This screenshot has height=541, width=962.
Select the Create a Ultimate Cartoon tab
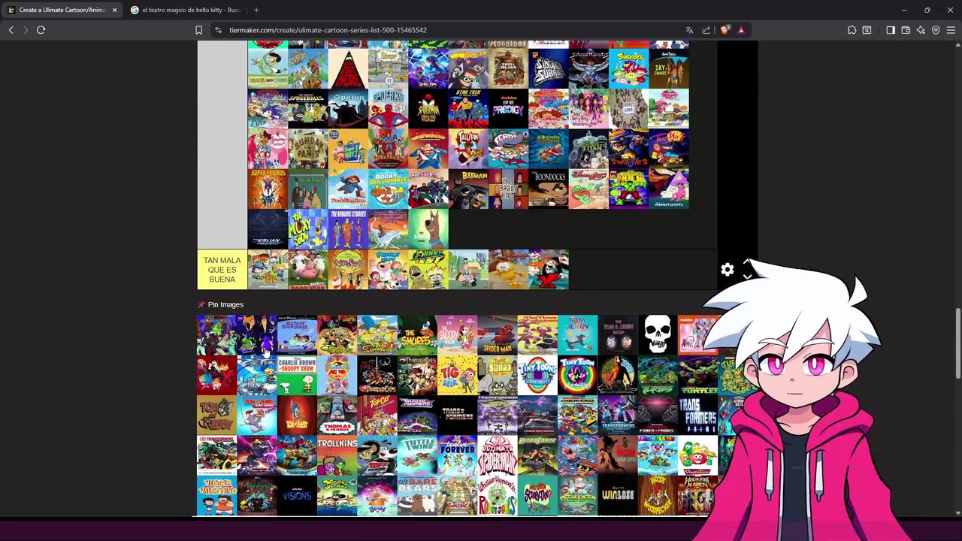pos(62,10)
